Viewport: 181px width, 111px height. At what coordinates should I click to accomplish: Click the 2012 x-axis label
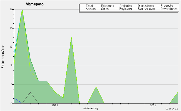pos(153,105)
